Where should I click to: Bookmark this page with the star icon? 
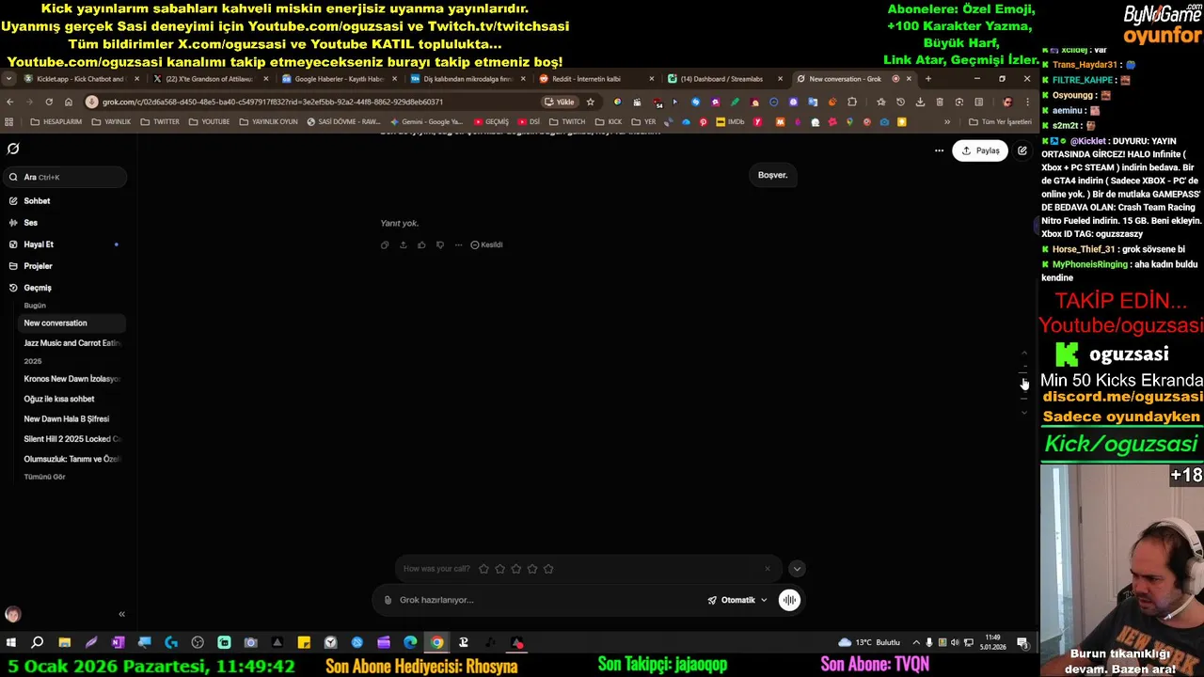pos(591,102)
